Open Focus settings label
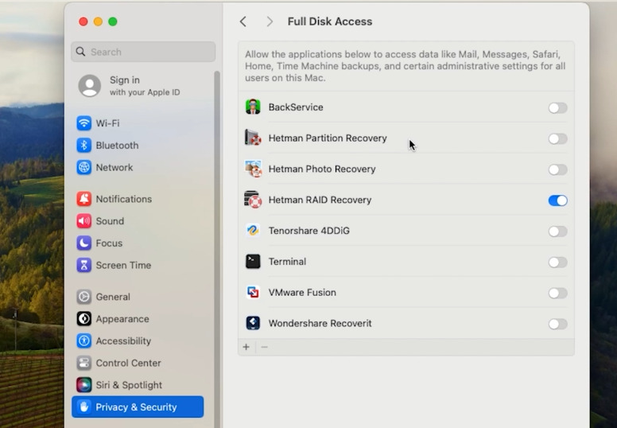Screen dimensions: 617x428 (109, 243)
